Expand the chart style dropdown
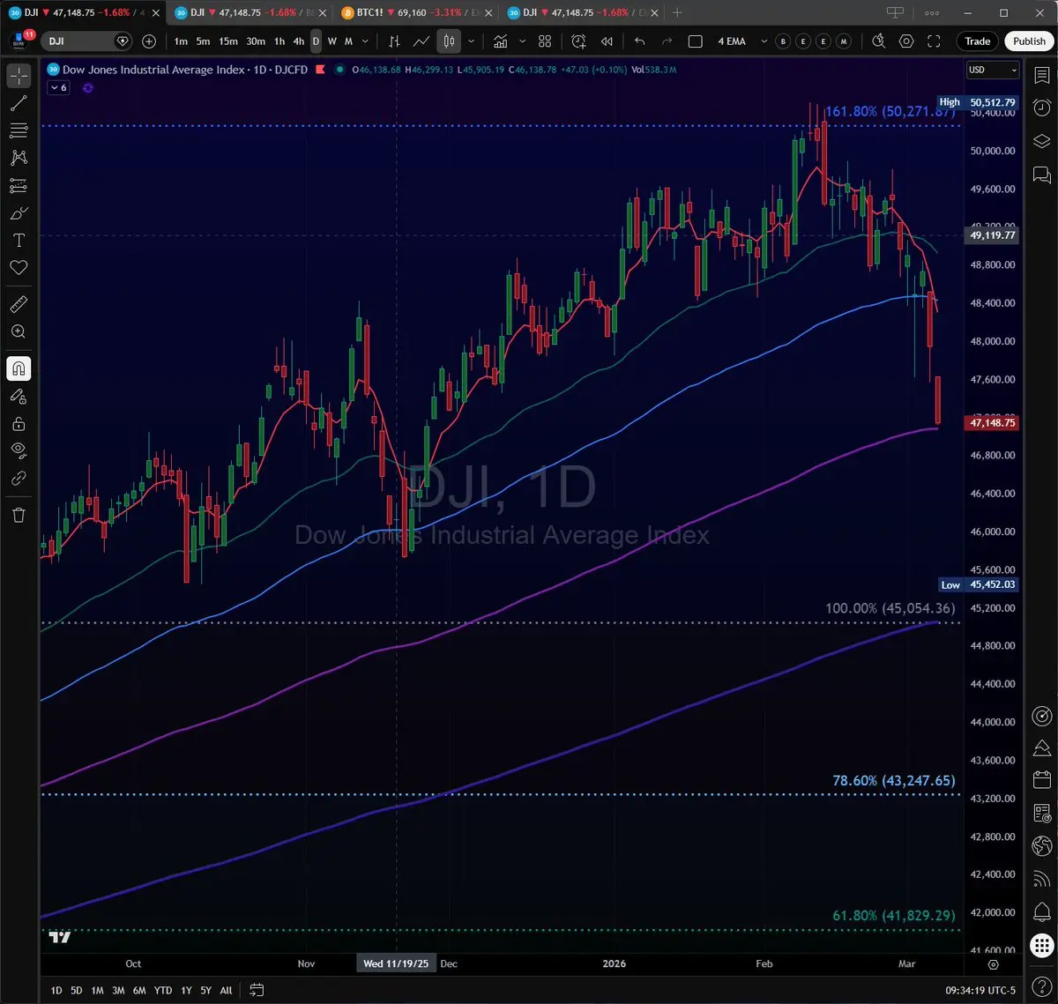 [472, 41]
